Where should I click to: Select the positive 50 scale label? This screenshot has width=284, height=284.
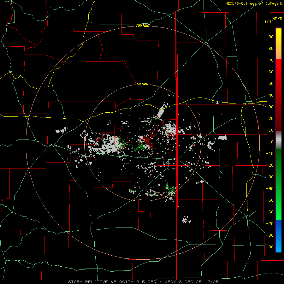pos(271,84)
